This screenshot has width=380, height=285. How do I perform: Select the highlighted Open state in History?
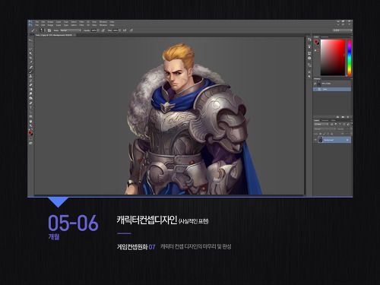[x=332, y=89]
